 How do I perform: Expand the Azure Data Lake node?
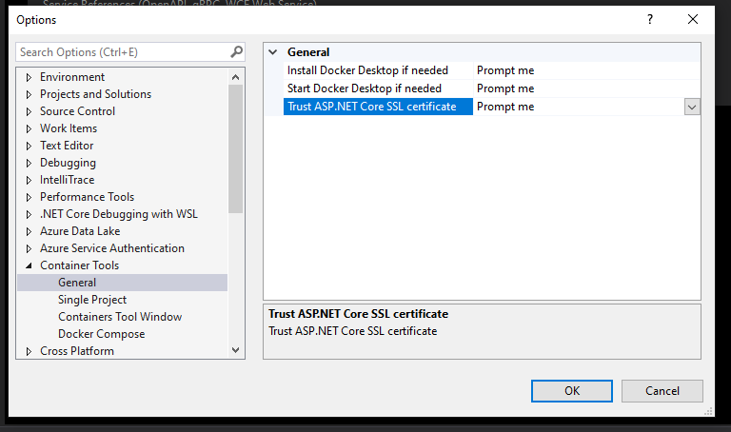[29, 231]
